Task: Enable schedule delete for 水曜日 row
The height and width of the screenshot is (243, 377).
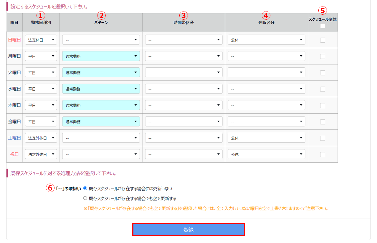Action: 323,89
